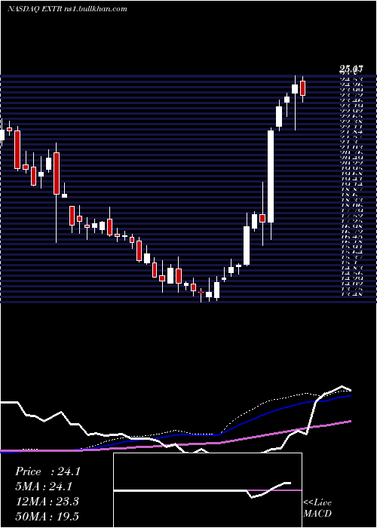Click the tallest white candlestick body
Screen dimensions: 377x528
click(271, 177)
